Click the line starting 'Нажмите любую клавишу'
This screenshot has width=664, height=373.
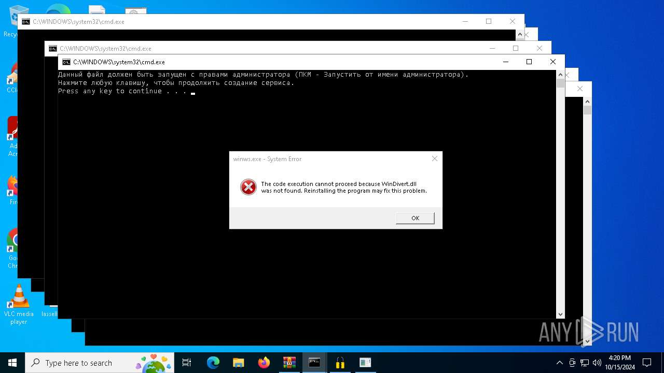point(176,83)
